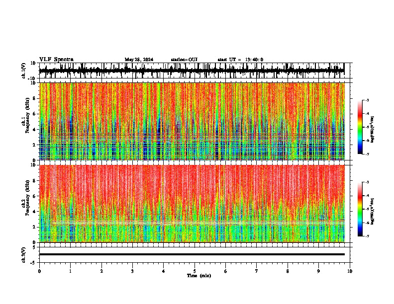Screen dimensions: 394x304
Task: Click the ch.1 voltage waveform trace
Action: click(192, 70)
